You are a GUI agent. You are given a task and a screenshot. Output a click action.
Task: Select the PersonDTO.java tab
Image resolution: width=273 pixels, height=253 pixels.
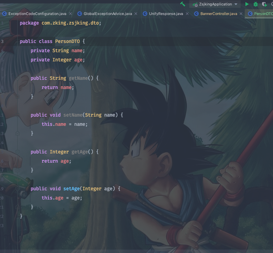pyautogui.click(x=260, y=14)
